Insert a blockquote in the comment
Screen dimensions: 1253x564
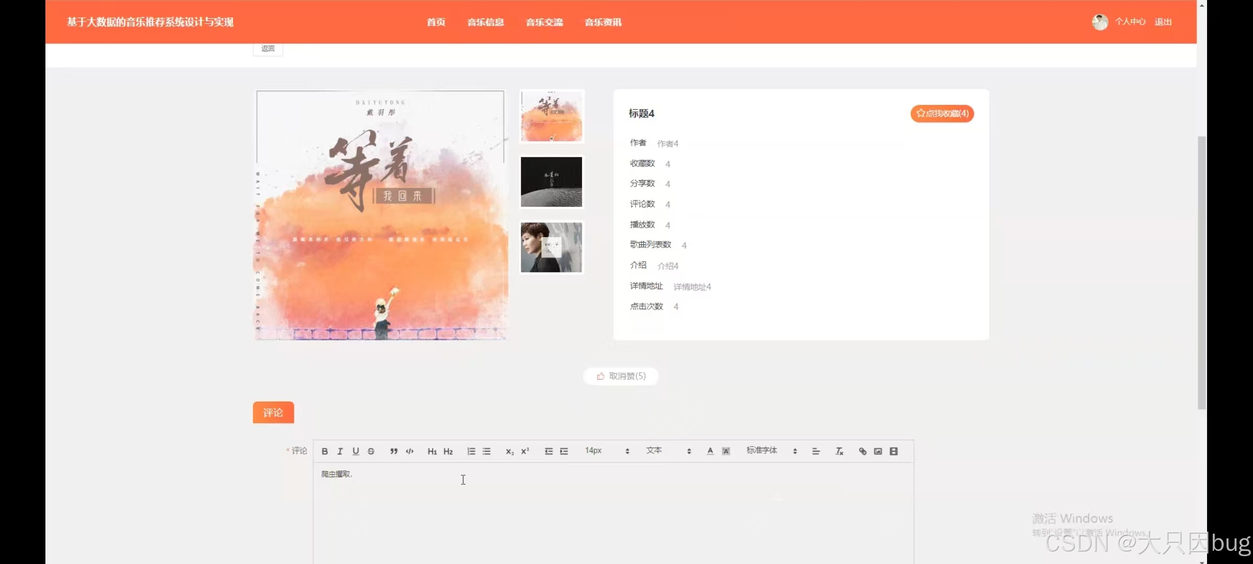394,451
